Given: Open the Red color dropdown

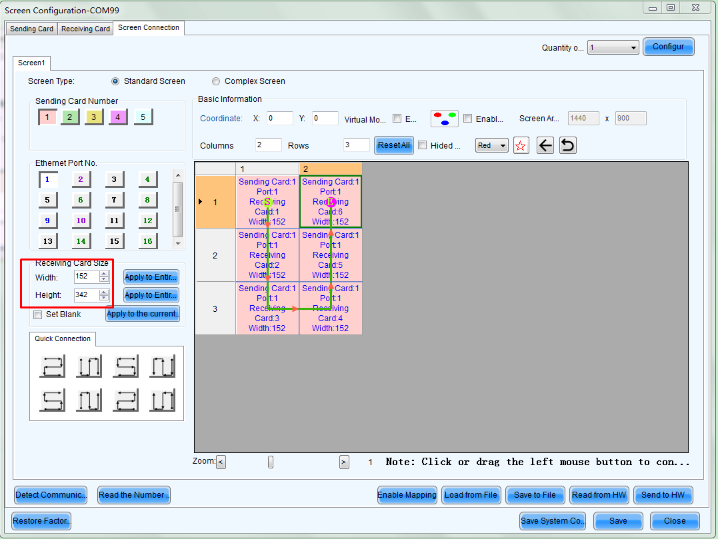Looking at the screenshot, I should click(492, 145).
